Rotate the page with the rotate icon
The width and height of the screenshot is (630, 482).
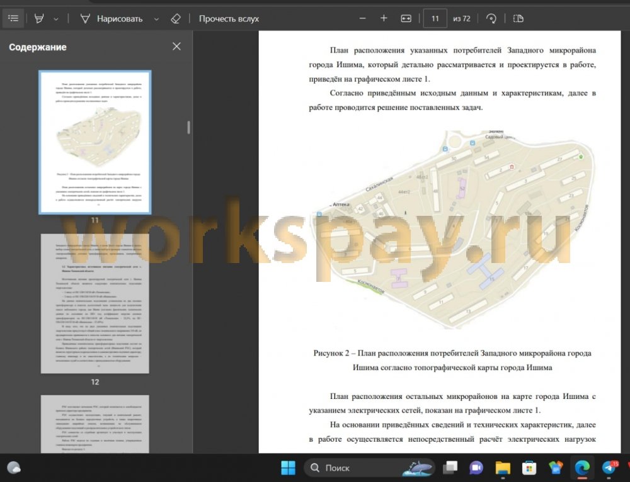pos(491,18)
